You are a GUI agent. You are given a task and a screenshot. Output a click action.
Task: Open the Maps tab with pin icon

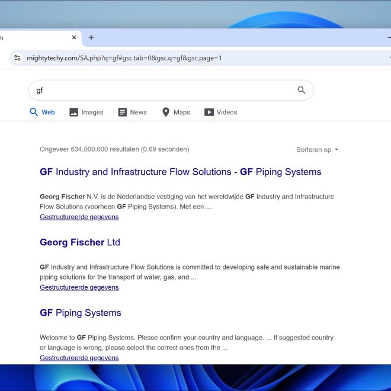pos(176,112)
